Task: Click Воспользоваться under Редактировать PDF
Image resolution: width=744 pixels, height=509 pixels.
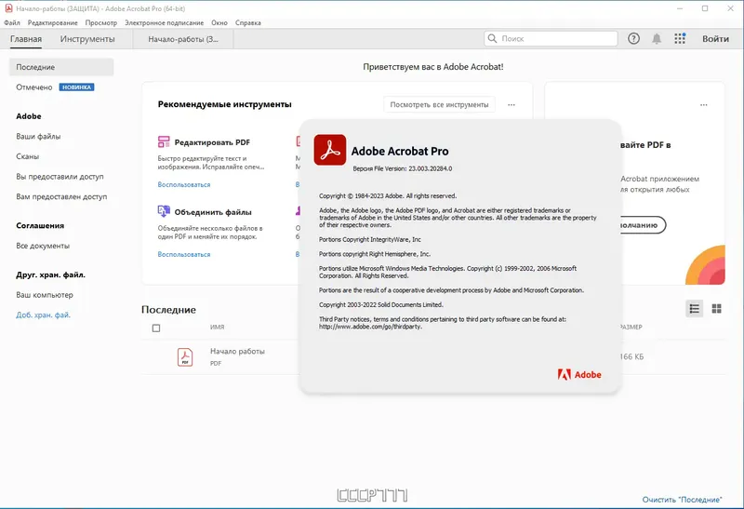Action: tap(184, 184)
